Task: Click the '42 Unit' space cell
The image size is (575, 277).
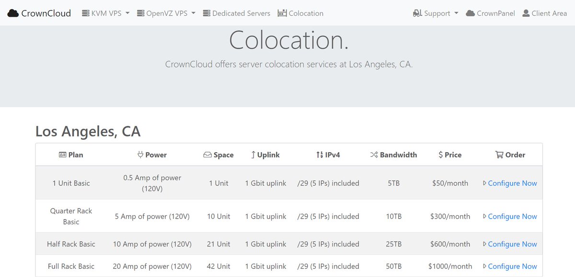Action: (x=218, y=266)
